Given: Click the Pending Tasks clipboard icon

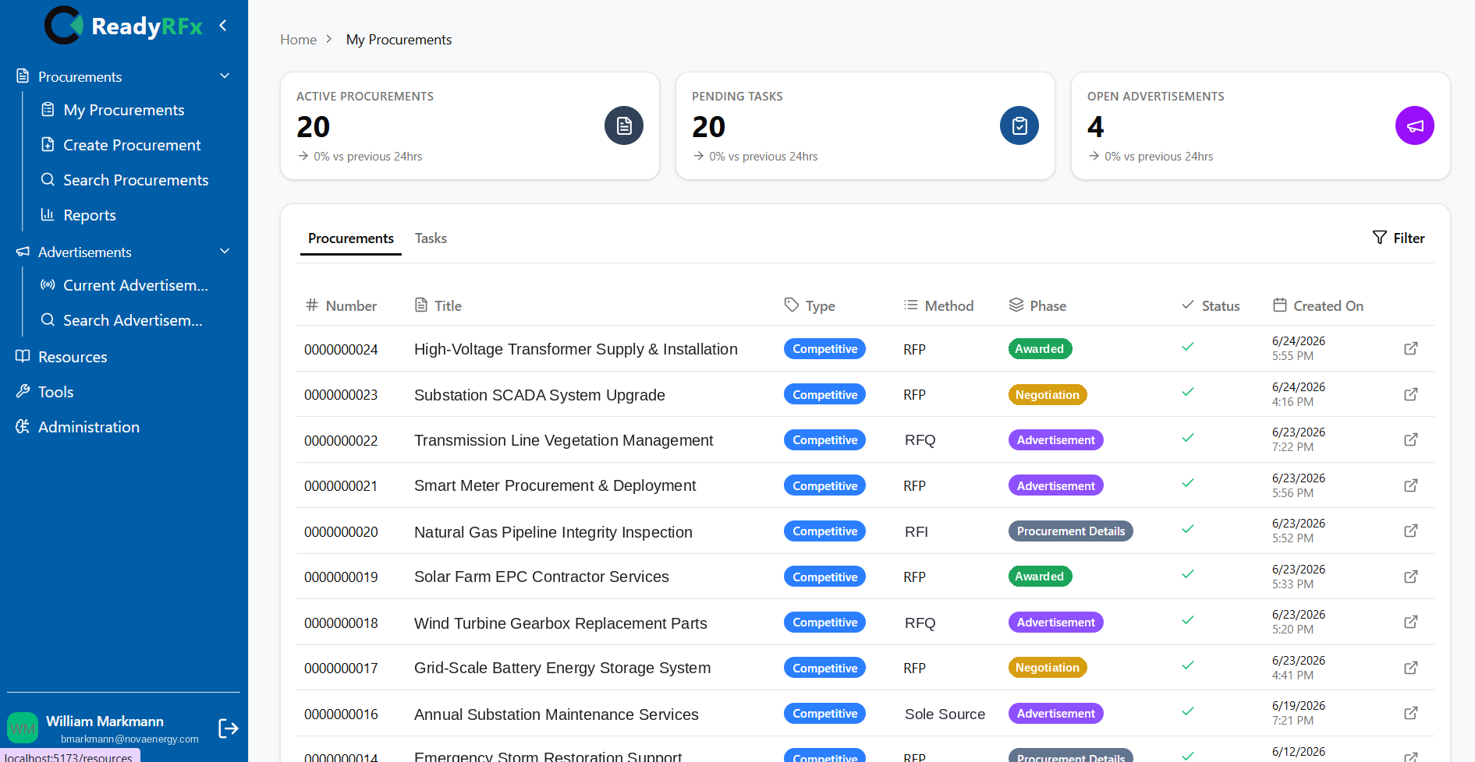Looking at the screenshot, I should tap(1019, 125).
